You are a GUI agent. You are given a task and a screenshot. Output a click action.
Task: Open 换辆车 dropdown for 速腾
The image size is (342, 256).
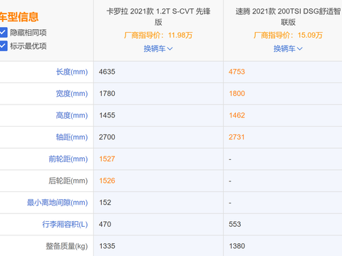pos(288,48)
